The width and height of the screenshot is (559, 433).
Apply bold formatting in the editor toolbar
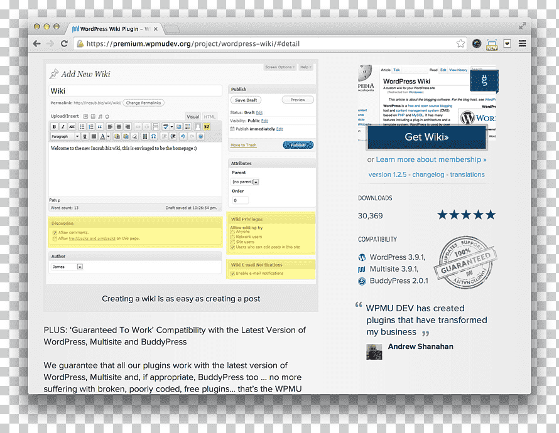[54, 127]
